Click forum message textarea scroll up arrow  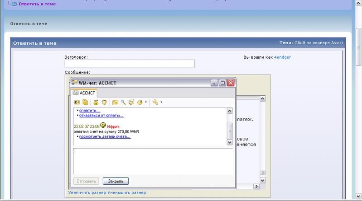pyautogui.click(x=262, y=99)
